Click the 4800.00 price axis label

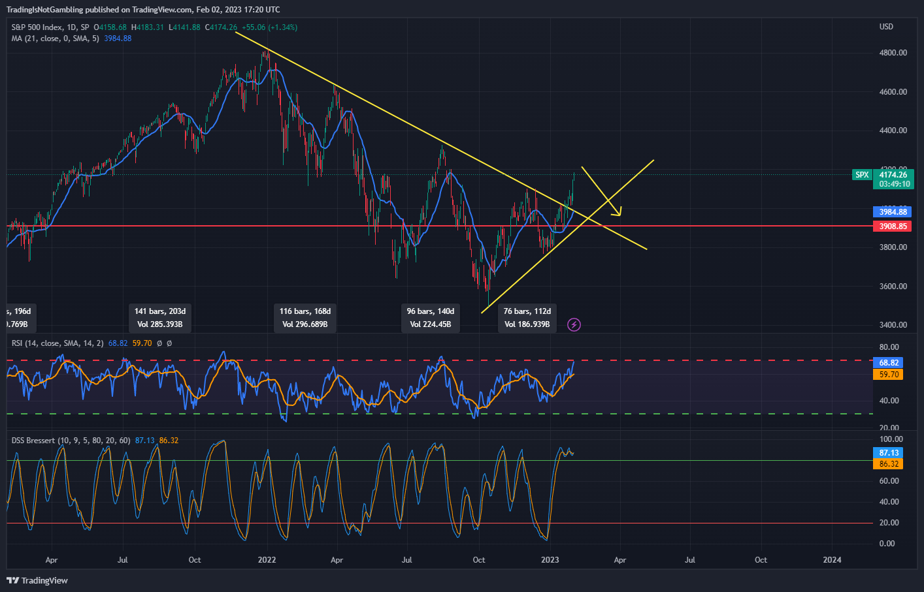(x=893, y=53)
